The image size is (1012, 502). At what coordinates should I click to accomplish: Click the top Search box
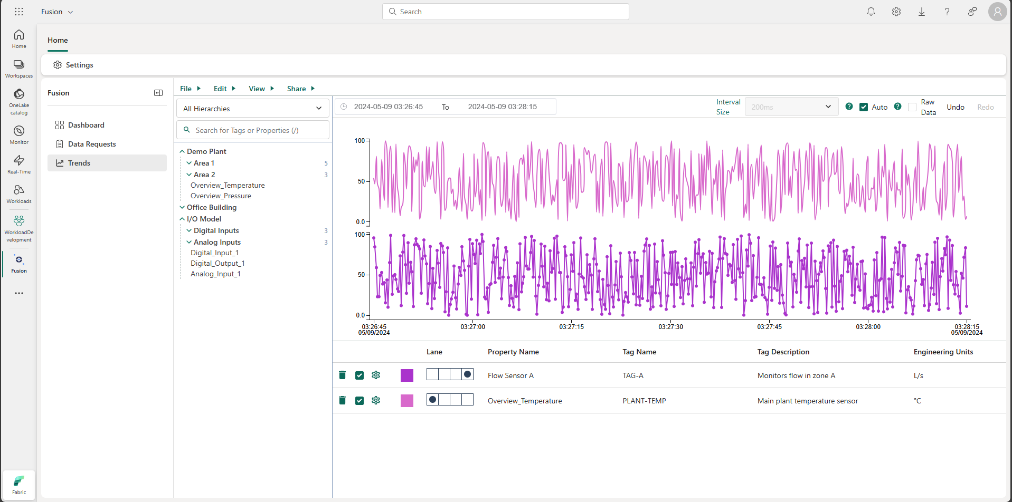[x=506, y=12]
